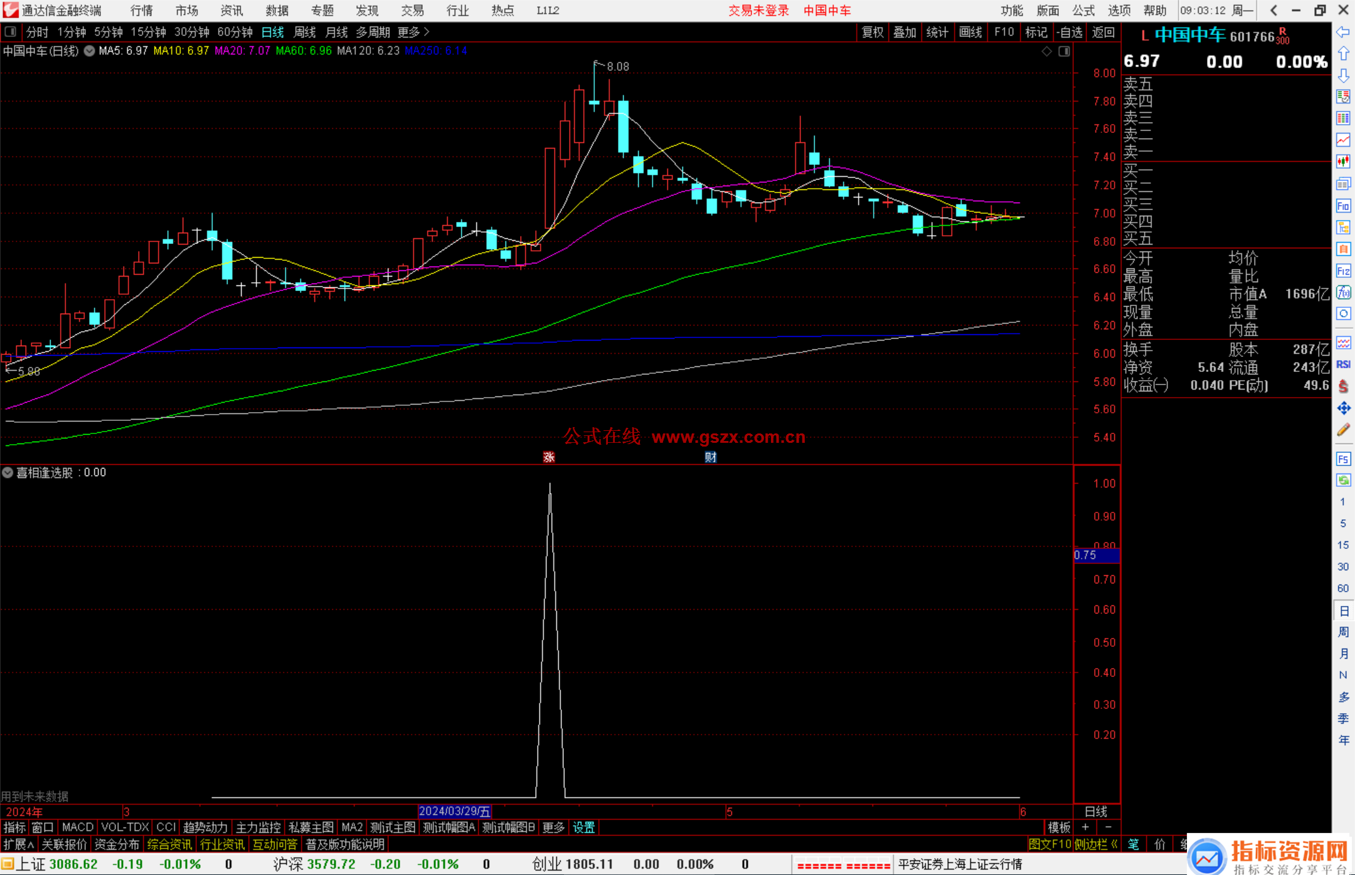Switch to the VOL-TDX indicator tab
Viewport: 1355px width, 875px height.
(125, 827)
